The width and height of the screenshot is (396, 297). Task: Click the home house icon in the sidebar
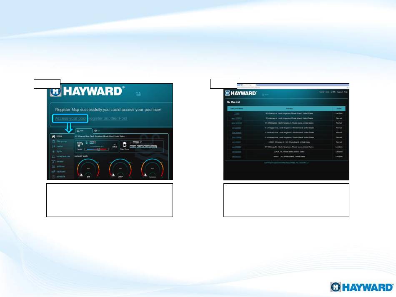point(53,136)
